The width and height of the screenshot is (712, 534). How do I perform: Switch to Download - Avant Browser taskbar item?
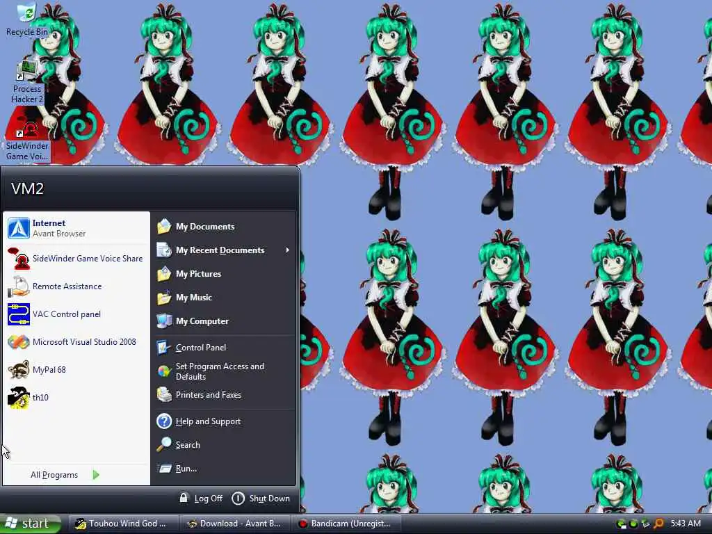click(234, 524)
